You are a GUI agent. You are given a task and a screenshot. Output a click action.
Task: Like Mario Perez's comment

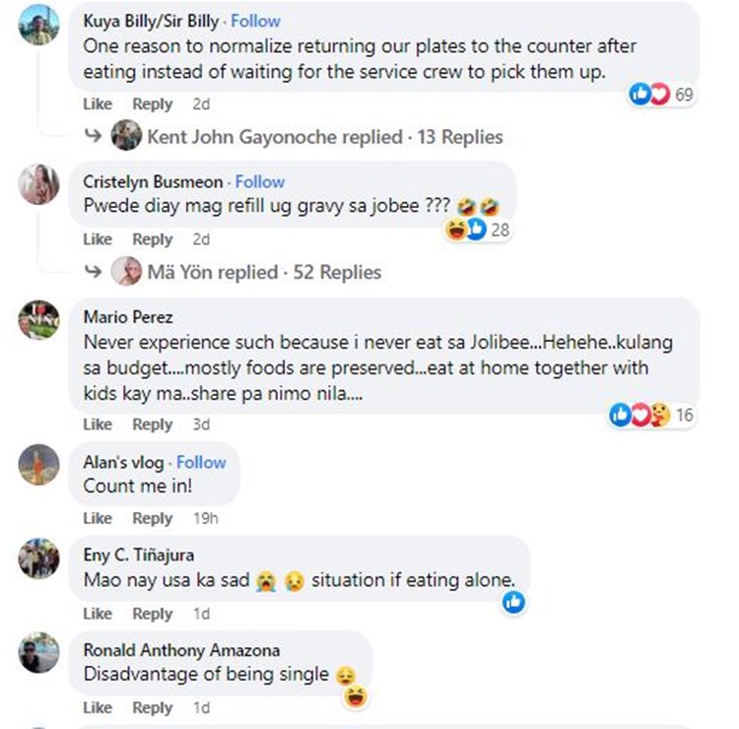point(98,425)
